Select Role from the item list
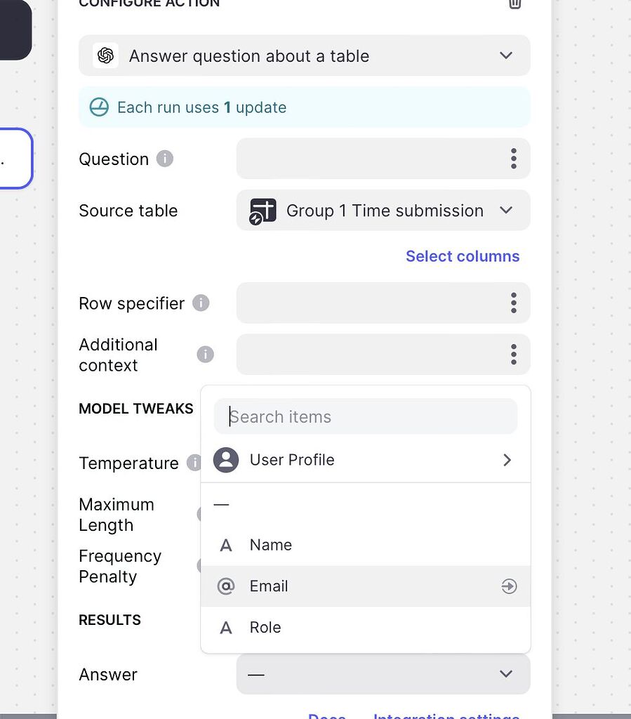 pos(265,627)
